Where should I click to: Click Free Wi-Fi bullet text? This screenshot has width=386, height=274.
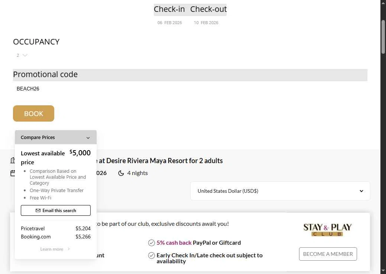point(40,198)
